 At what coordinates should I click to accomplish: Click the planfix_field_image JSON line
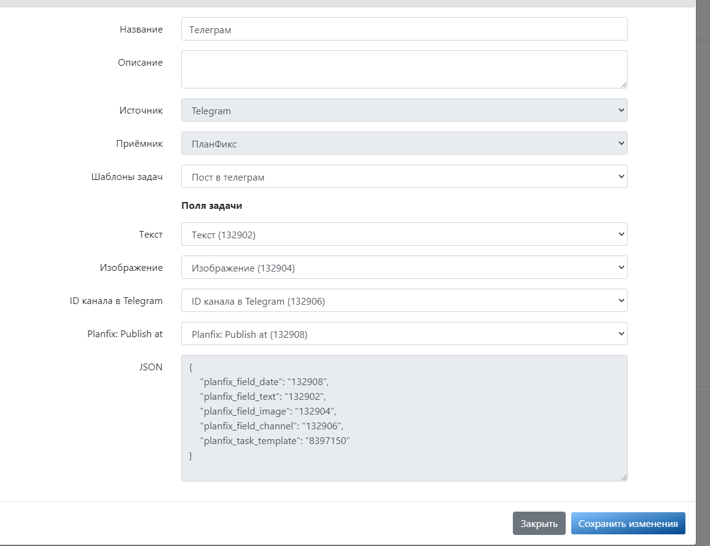[268, 411]
